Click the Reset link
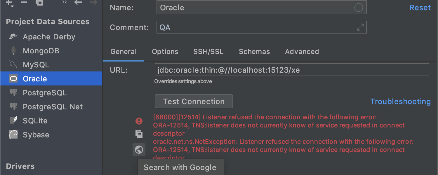438x175 pixels. (420, 8)
